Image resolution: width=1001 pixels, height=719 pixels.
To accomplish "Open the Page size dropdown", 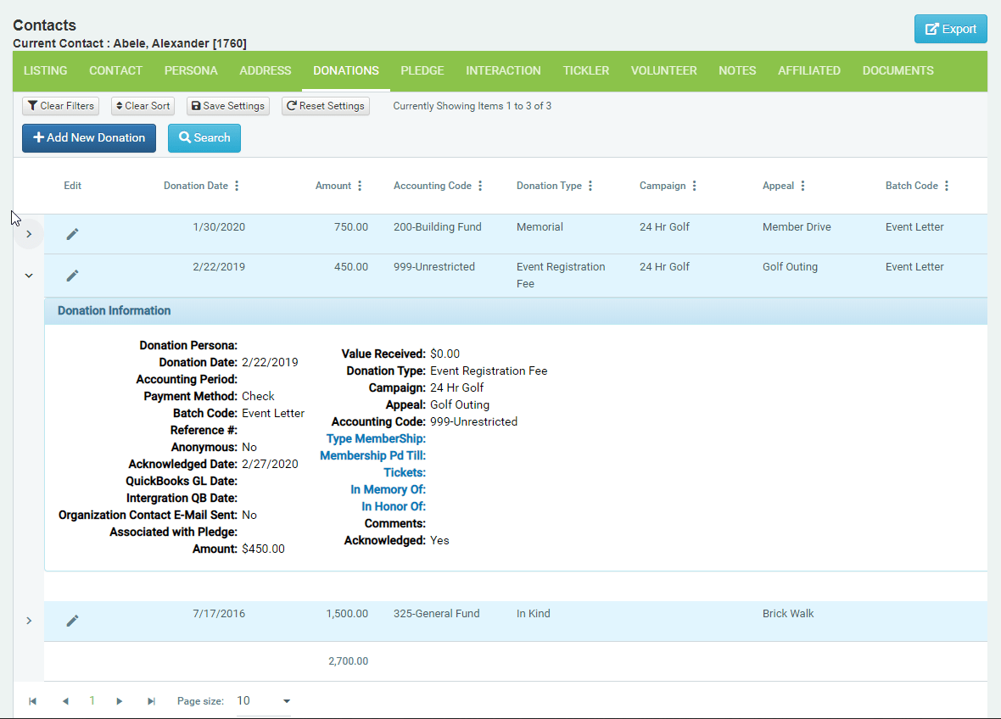I will (x=286, y=700).
